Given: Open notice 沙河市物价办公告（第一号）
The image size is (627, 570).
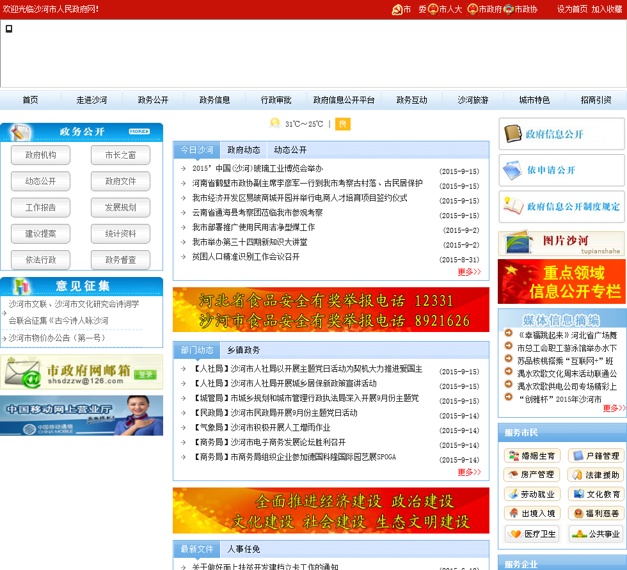Looking at the screenshot, I should [57, 338].
